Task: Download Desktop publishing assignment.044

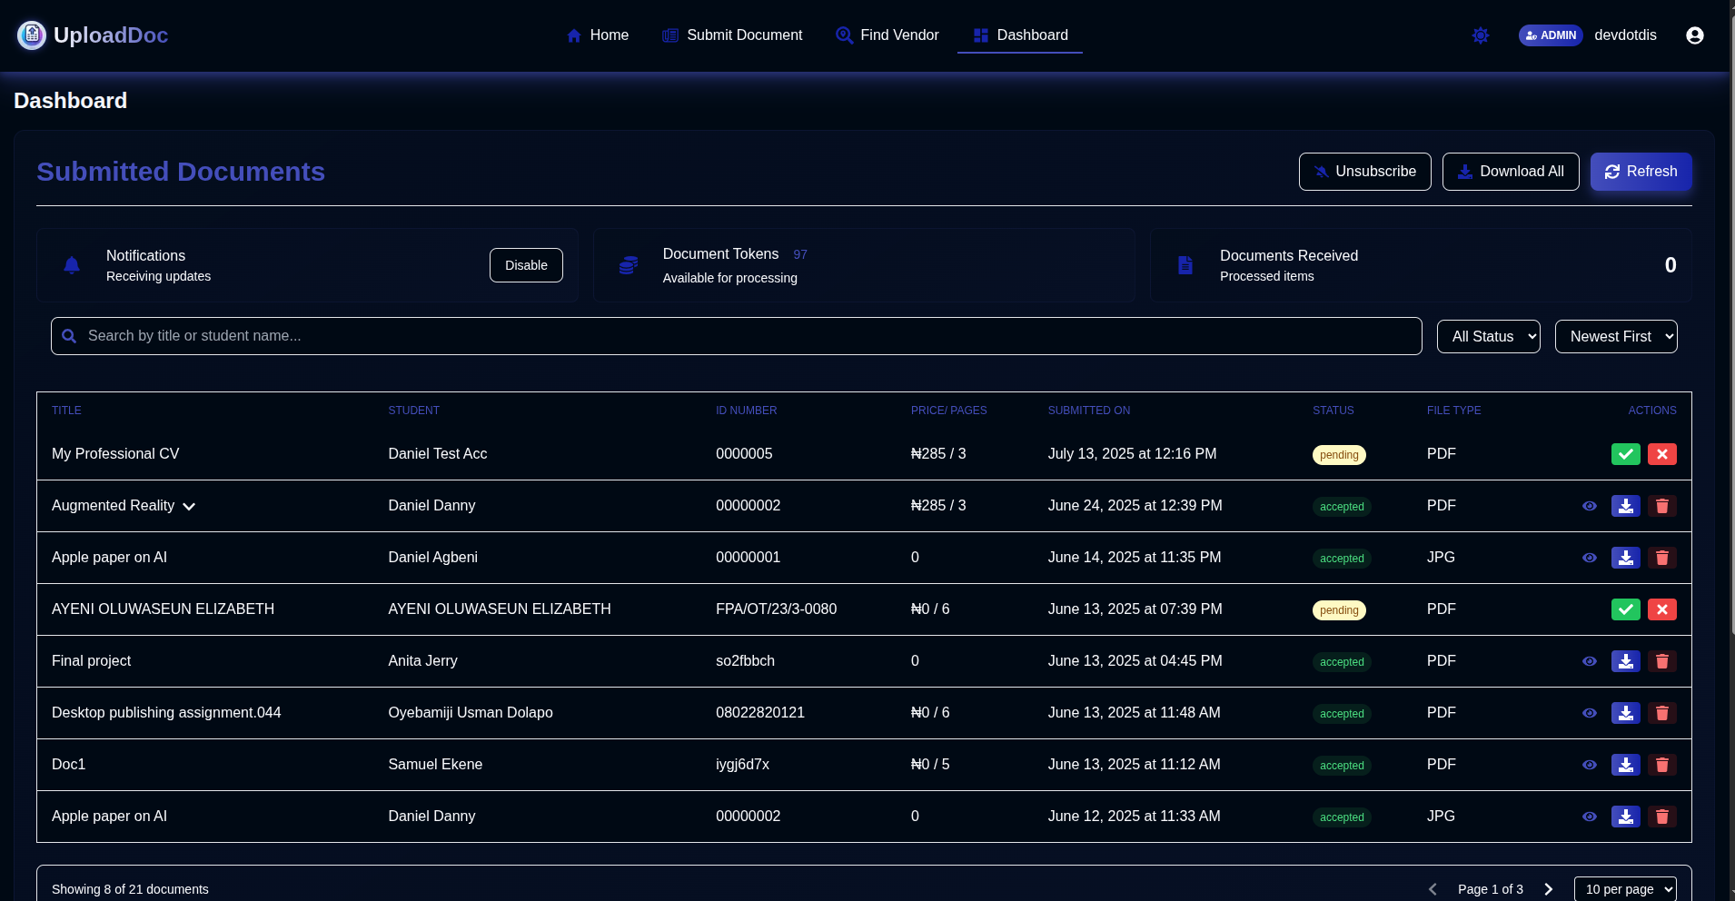Action: pyautogui.click(x=1626, y=713)
